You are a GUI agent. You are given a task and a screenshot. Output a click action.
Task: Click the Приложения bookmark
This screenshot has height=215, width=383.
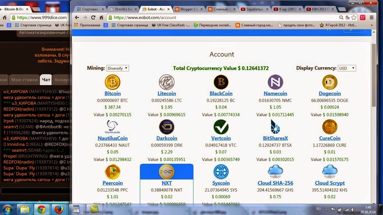[87, 25]
